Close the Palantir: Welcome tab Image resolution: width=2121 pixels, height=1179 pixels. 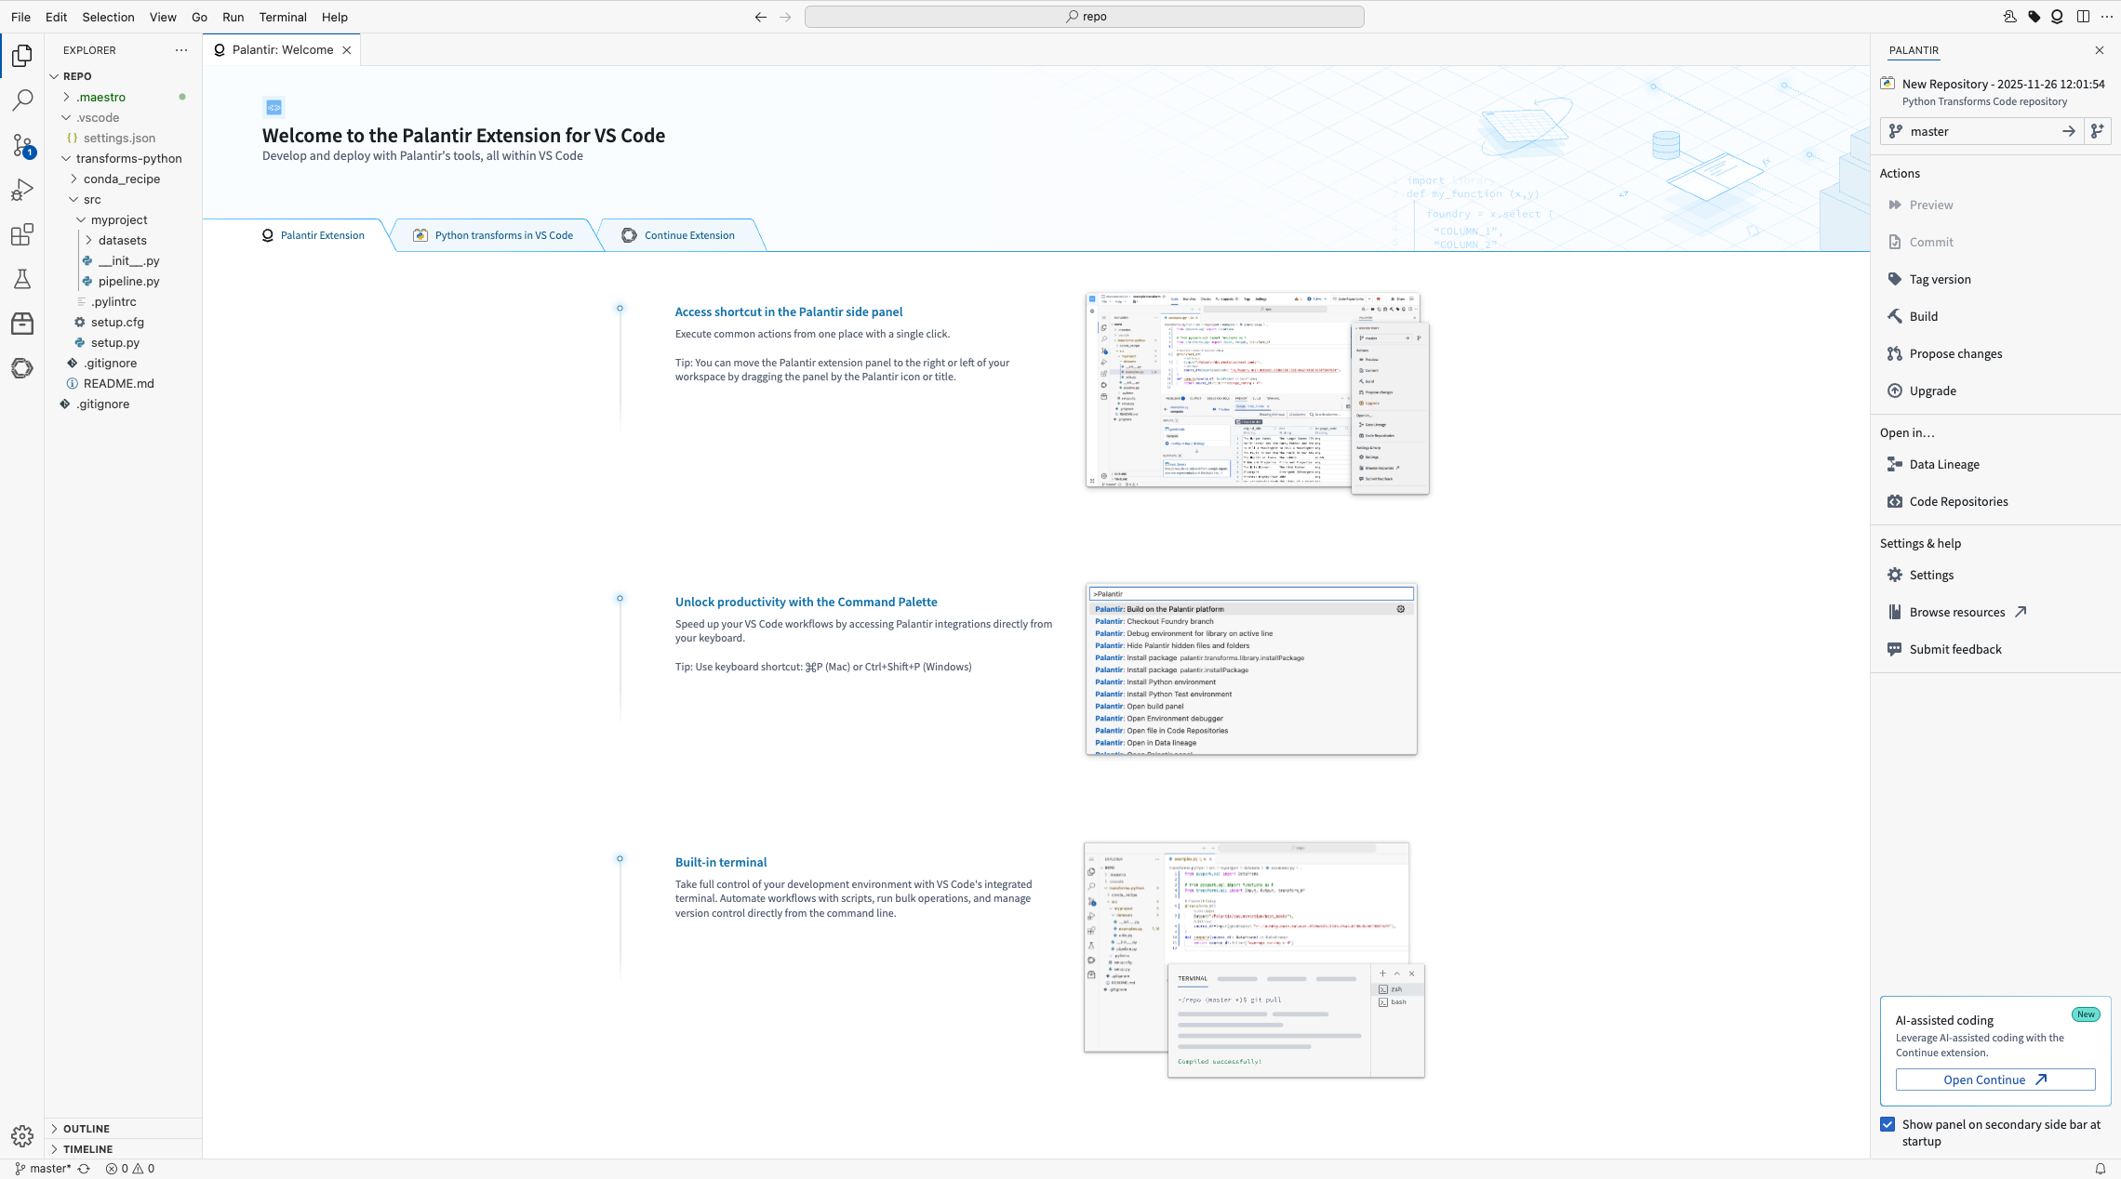coord(347,50)
